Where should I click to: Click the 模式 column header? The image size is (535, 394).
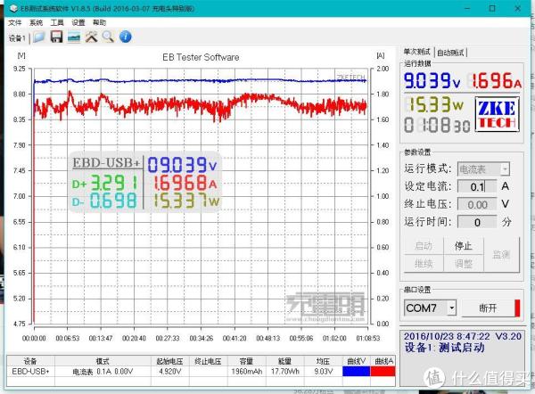tap(103, 361)
